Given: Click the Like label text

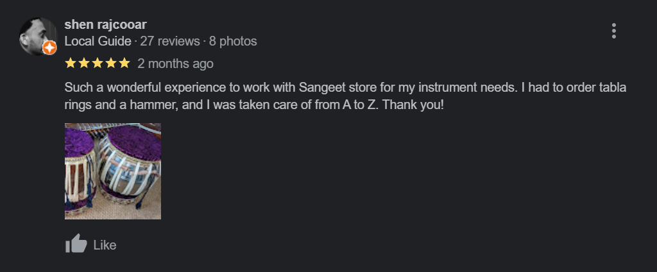Looking at the screenshot, I should tap(105, 245).
